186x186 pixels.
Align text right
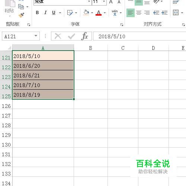point(147,13)
